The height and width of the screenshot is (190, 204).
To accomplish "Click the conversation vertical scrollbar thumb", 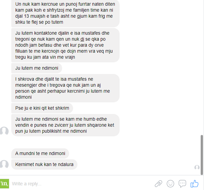I will pos(202,155).
